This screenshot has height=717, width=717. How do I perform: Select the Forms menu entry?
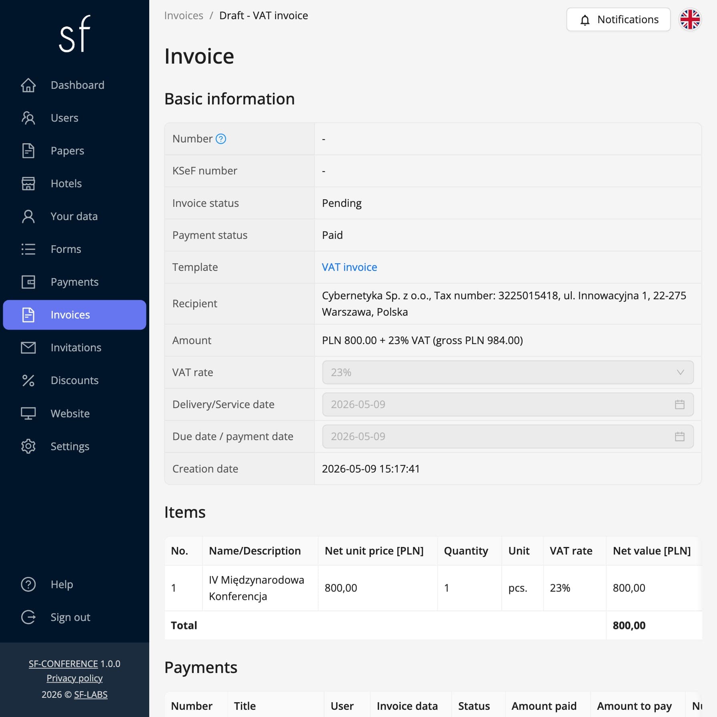pos(74,249)
